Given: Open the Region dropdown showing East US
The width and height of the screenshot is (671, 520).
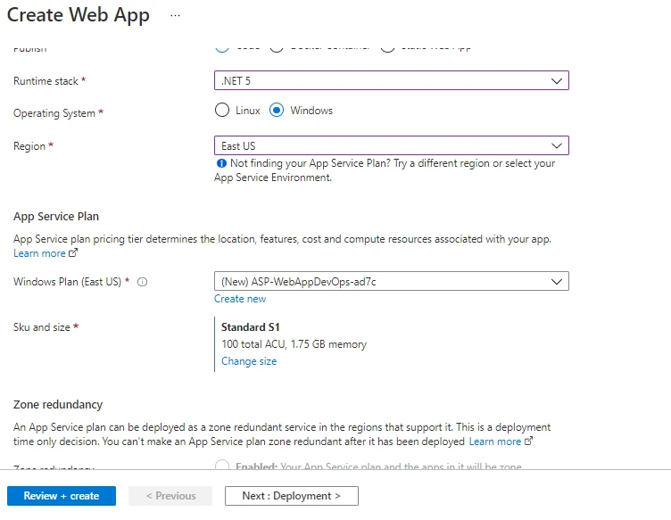Looking at the screenshot, I should pos(391,145).
